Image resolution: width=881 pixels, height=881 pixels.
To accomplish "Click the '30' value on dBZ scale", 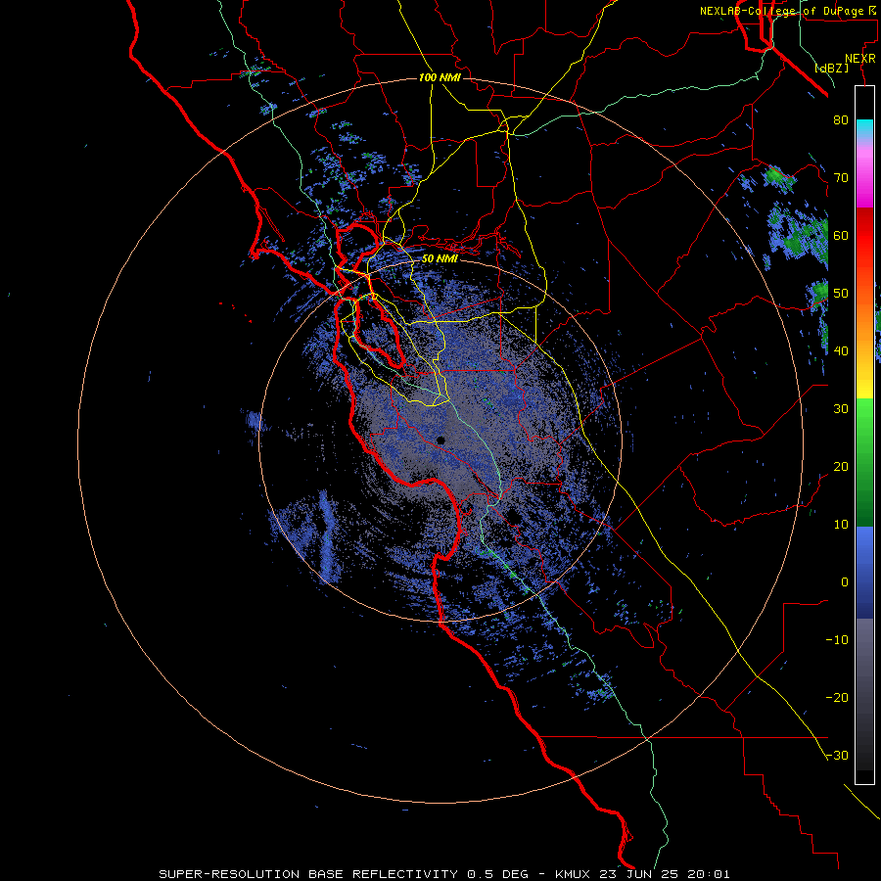I will pyautogui.click(x=841, y=408).
